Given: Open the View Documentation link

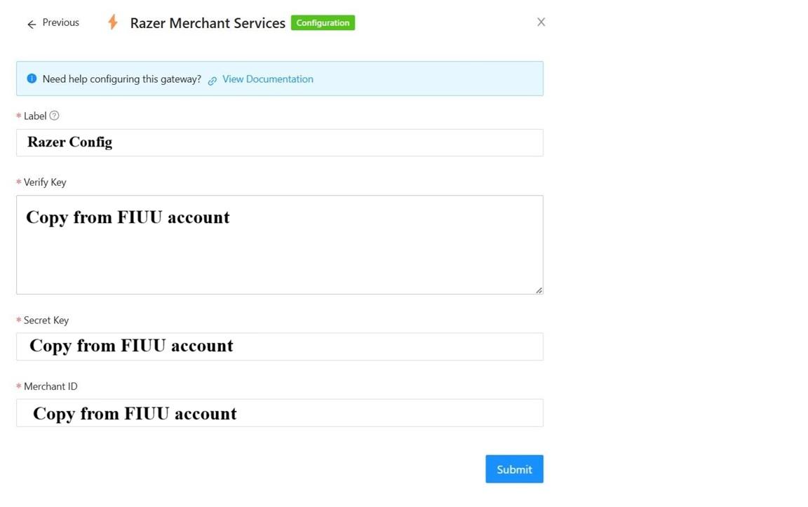Looking at the screenshot, I should tap(267, 79).
